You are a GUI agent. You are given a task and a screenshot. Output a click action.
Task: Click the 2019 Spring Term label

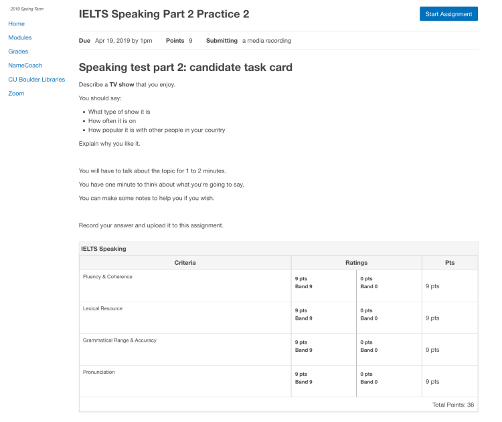(x=27, y=9)
